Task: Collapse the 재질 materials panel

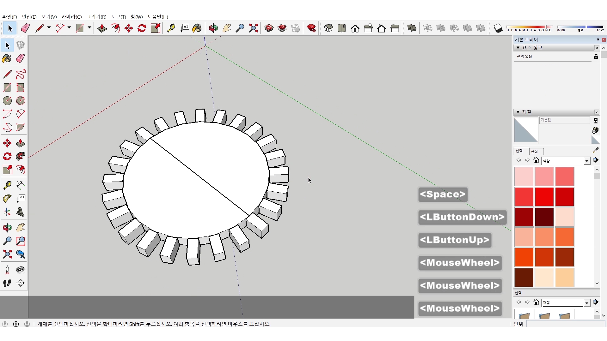Action: click(x=518, y=112)
